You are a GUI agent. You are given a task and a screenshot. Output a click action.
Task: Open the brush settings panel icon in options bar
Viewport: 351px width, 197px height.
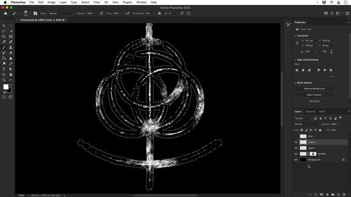coord(35,13)
